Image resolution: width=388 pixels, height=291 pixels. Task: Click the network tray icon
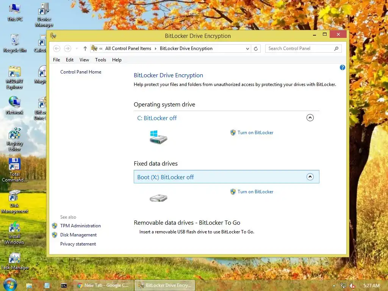[x=343, y=286]
